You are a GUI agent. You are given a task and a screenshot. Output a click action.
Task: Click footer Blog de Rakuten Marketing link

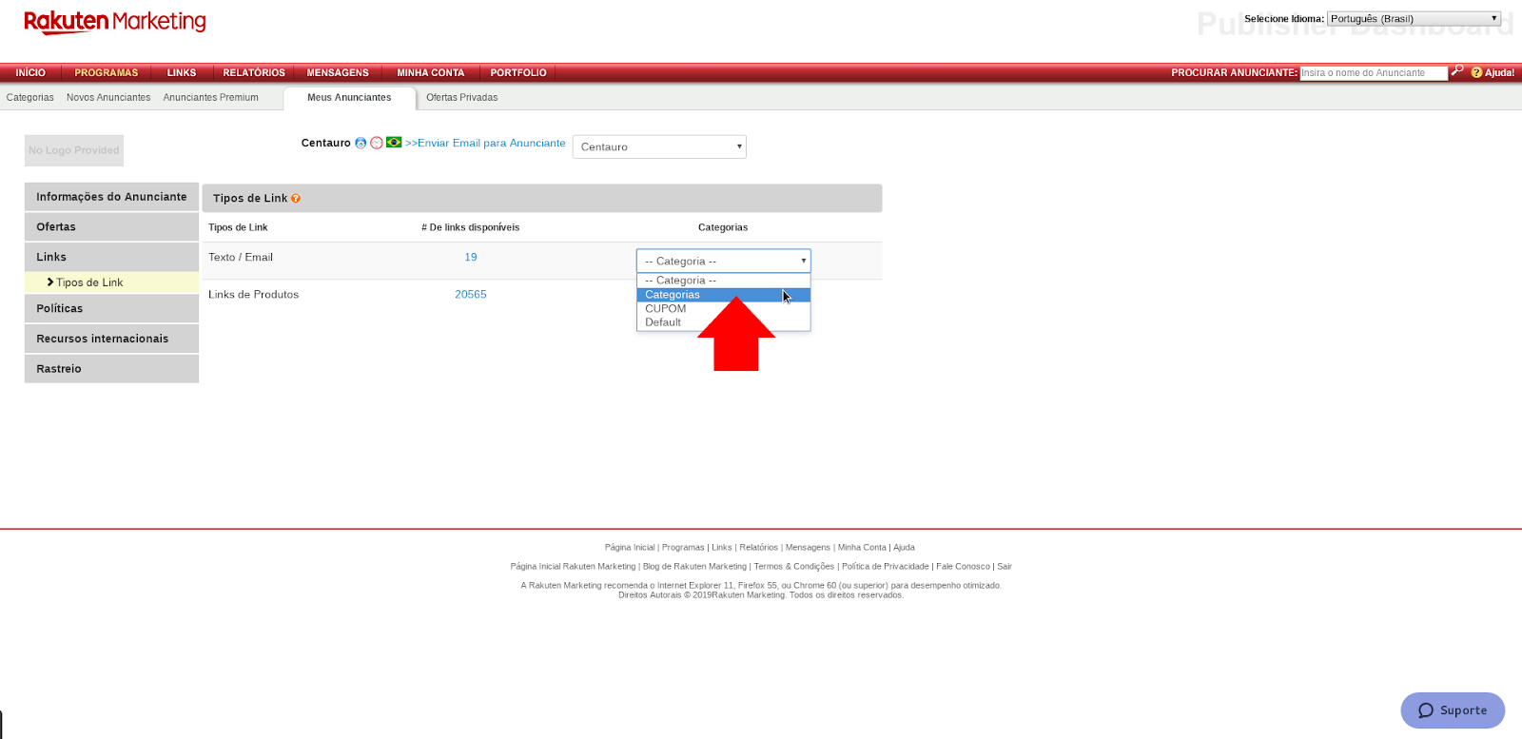pos(694,566)
